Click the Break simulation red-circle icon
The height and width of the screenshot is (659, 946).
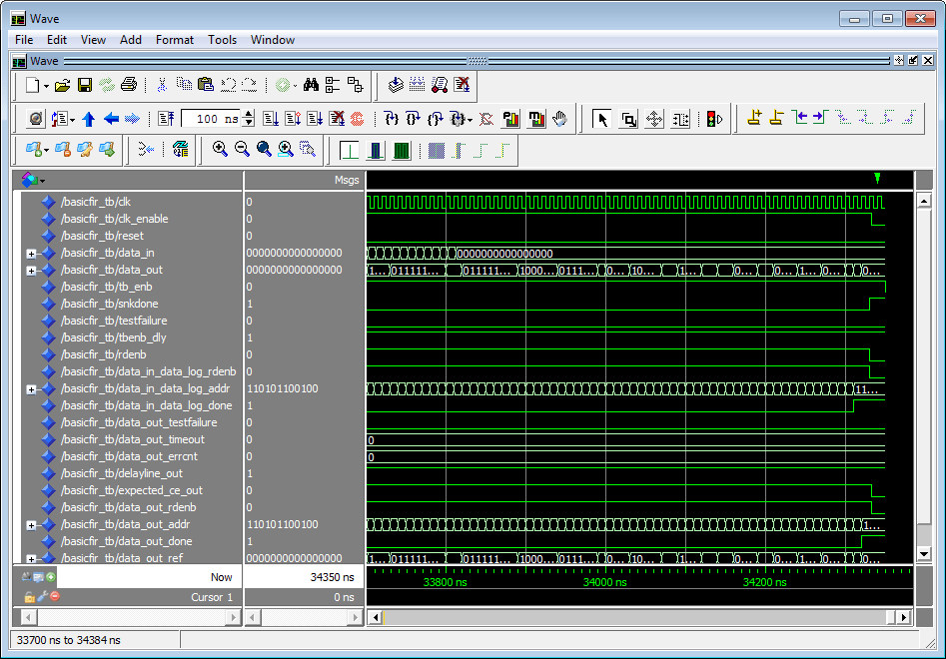tap(357, 119)
